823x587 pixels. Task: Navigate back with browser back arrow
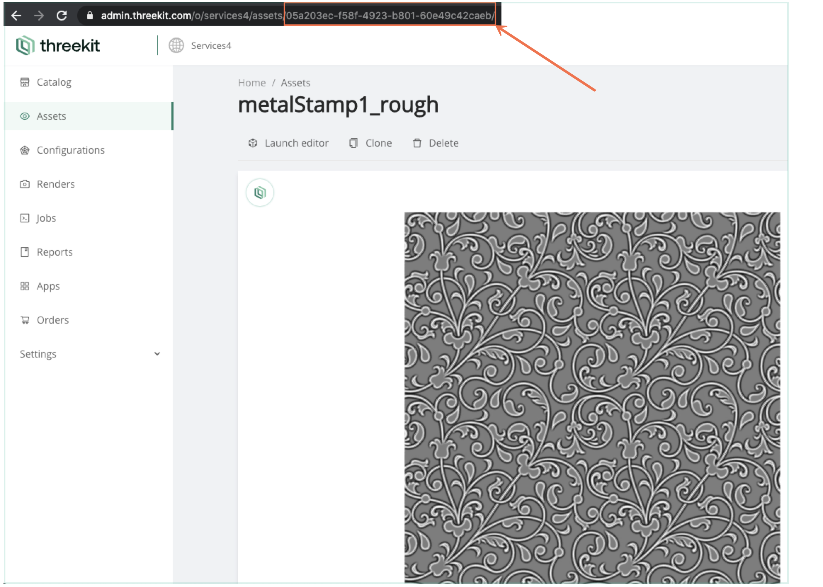click(x=16, y=16)
